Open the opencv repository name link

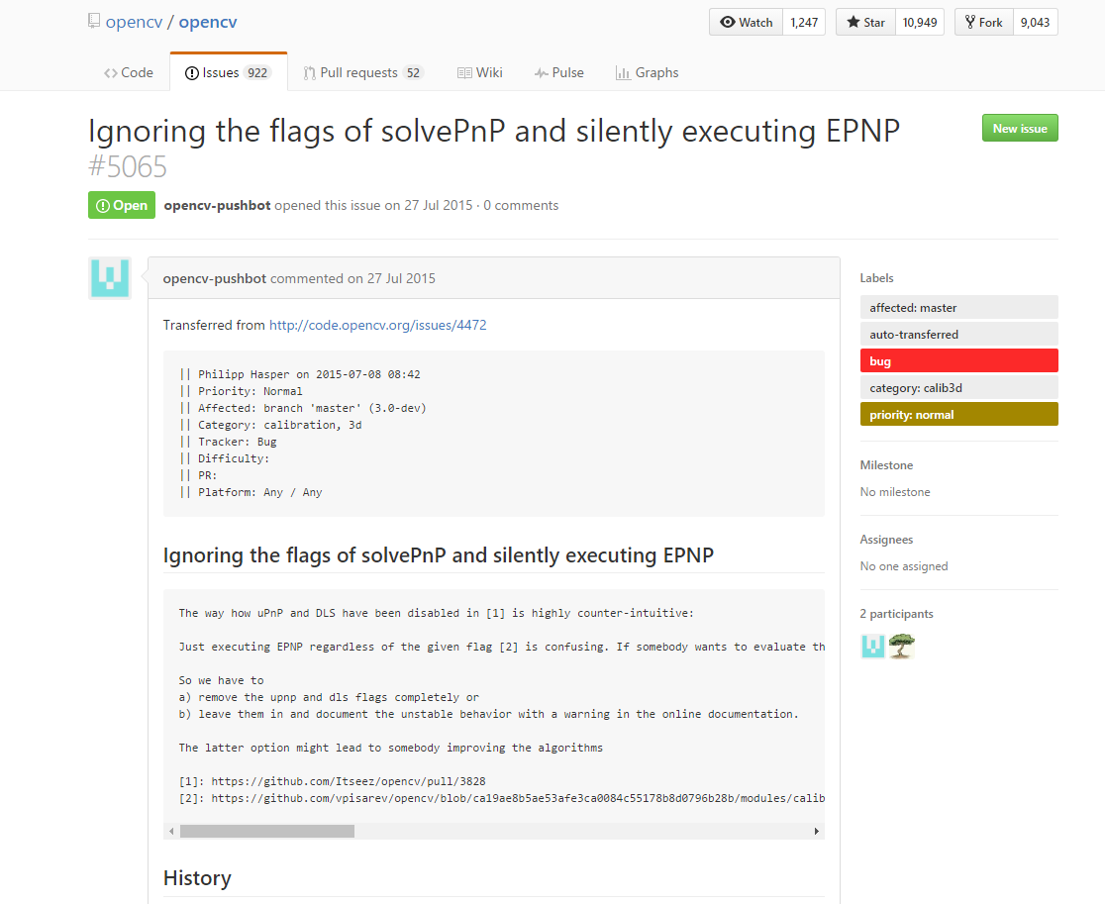208,22
